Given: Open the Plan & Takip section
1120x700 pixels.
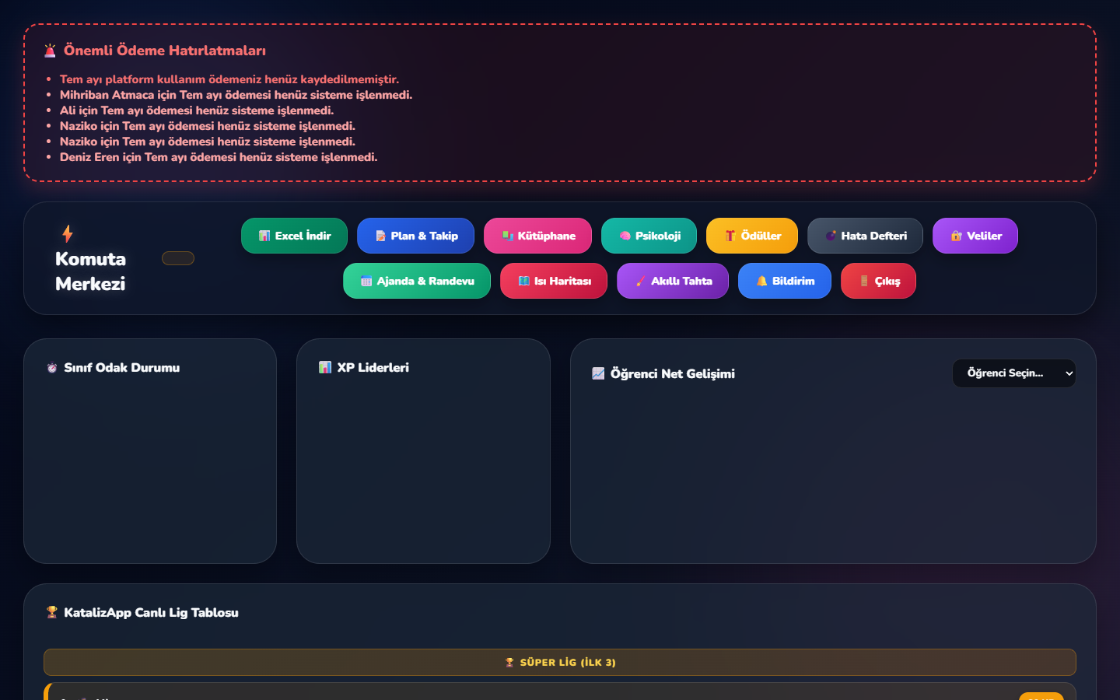Looking at the screenshot, I should tap(415, 236).
